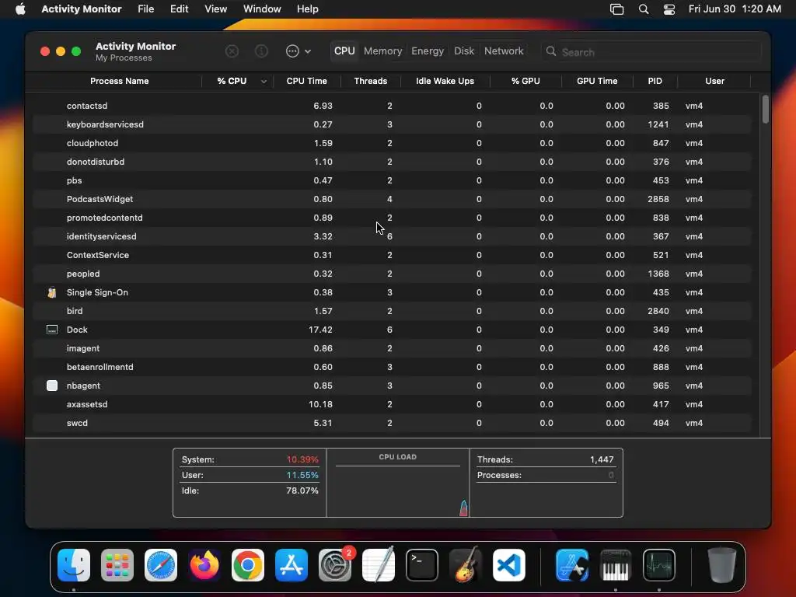Open the View menu
Image resolution: width=796 pixels, height=597 pixels.
pos(216,9)
